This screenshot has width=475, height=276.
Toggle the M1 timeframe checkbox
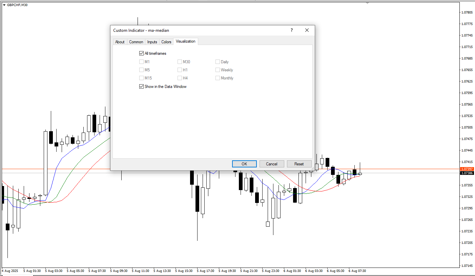[x=141, y=62]
